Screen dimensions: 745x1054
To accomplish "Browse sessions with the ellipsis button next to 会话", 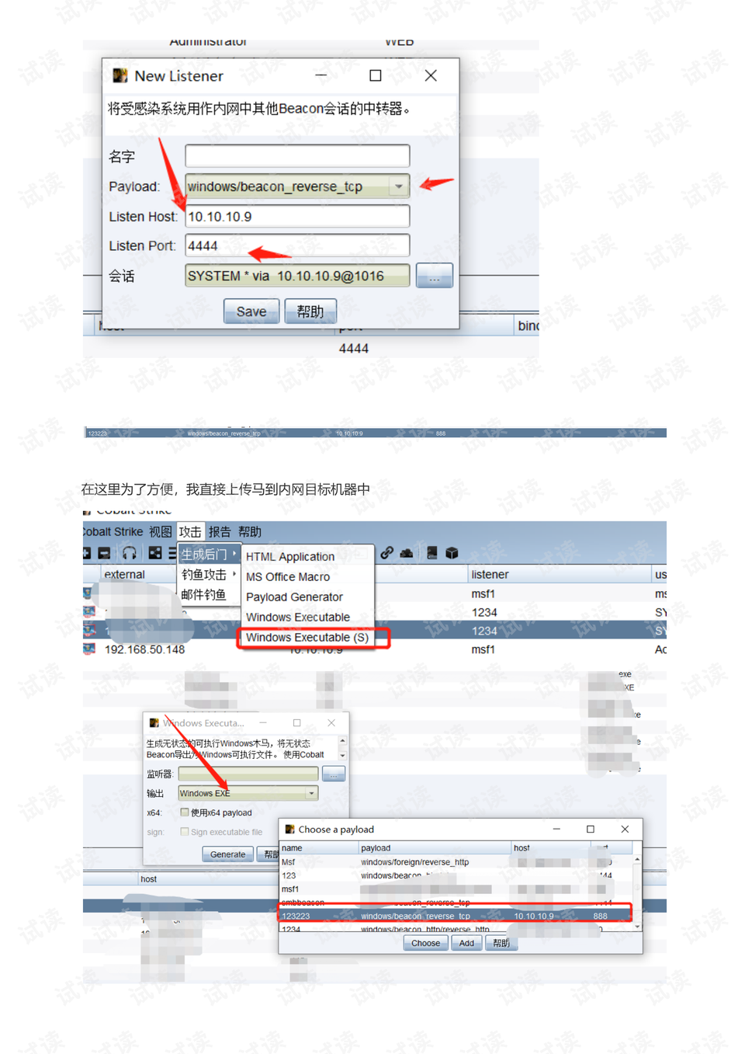I will (434, 276).
